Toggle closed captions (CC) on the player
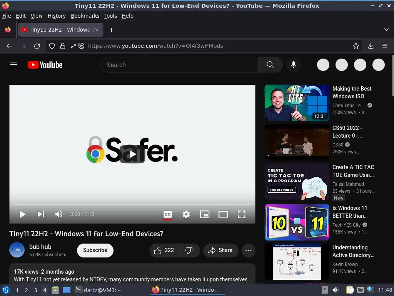The image size is (394, 296). tap(168, 214)
